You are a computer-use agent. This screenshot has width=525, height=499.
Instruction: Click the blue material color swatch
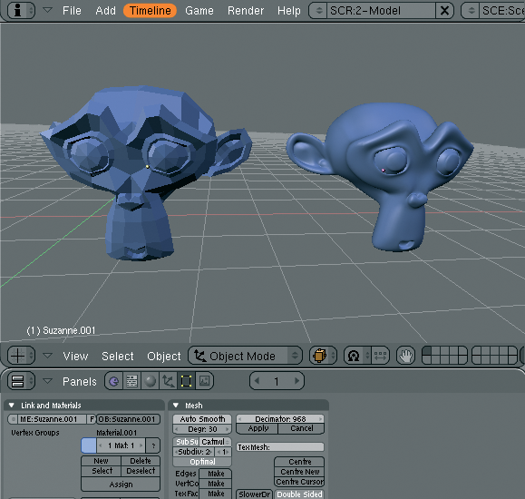89,445
